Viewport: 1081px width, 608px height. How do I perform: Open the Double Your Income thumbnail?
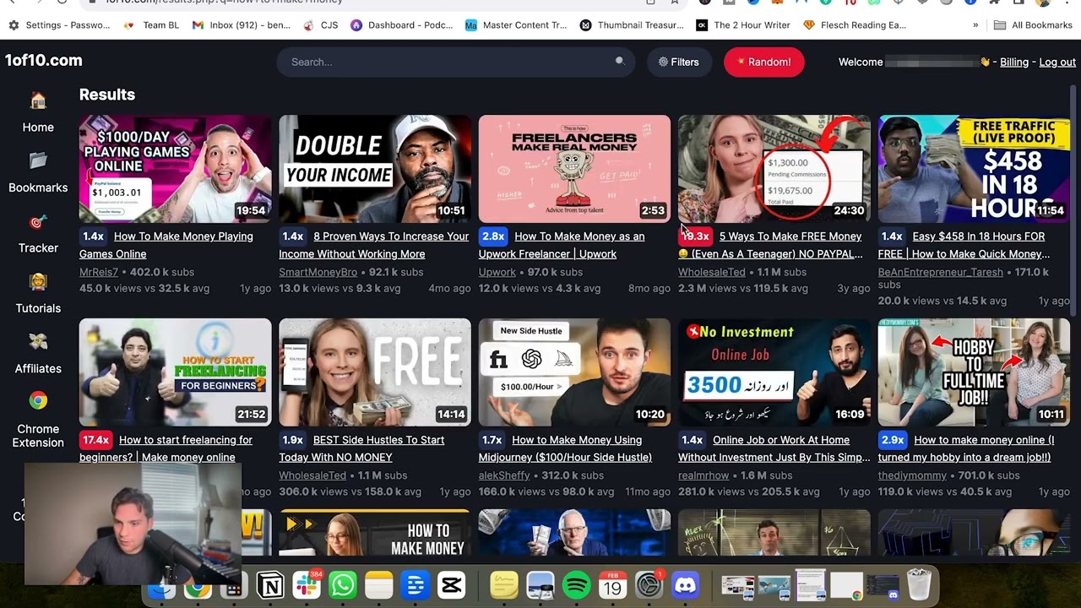click(x=375, y=169)
